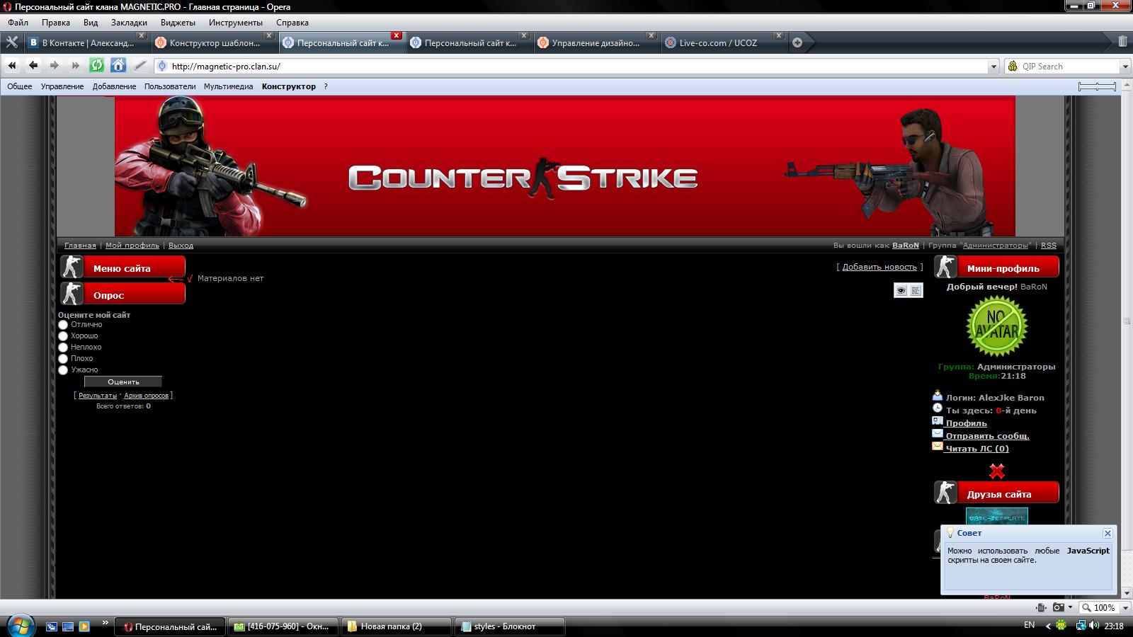The image size is (1133, 637).
Task: Click the green reload page icon
Action: tap(97, 66)
